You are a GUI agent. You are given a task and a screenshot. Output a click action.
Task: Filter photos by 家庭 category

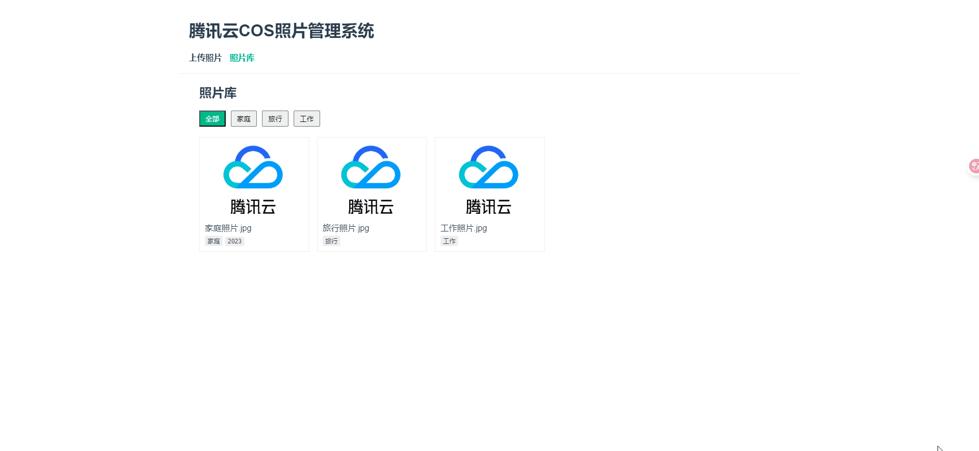(x=244, y=119)
